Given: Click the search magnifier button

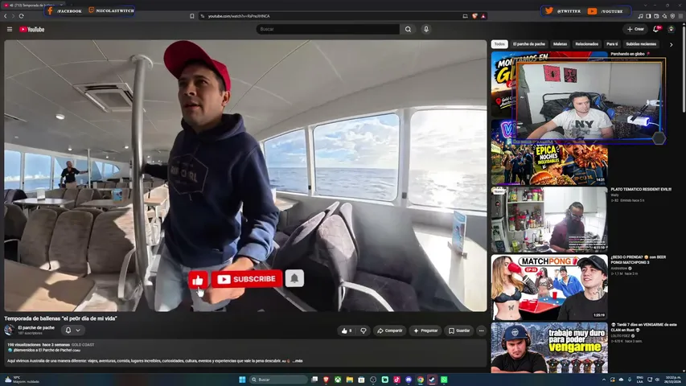Looking at the screenshot, I should point(408,29).
